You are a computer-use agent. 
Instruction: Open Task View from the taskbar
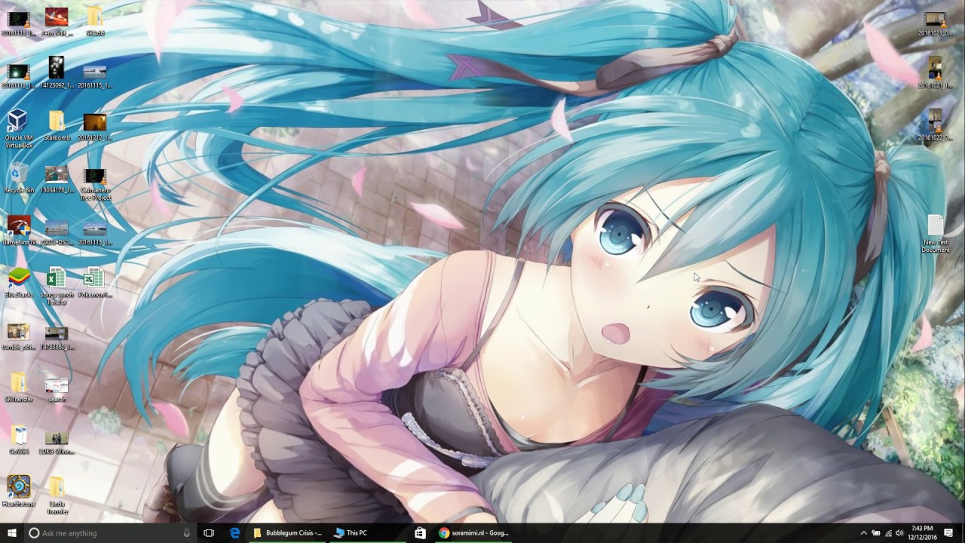(209, 532)
